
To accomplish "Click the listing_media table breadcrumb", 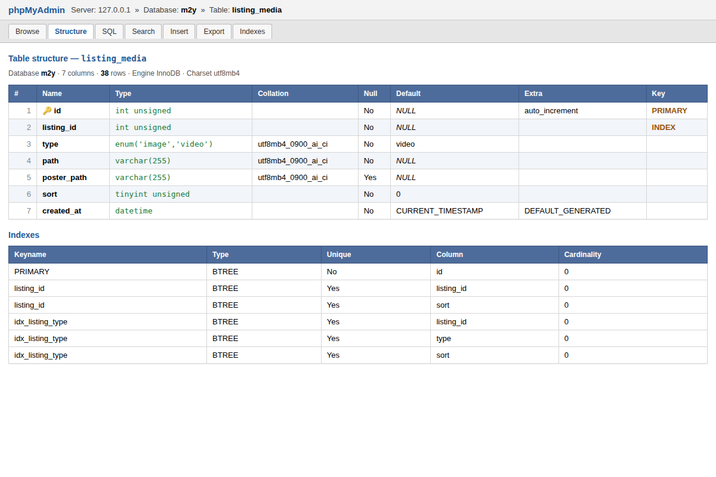I will coord(257,10).
